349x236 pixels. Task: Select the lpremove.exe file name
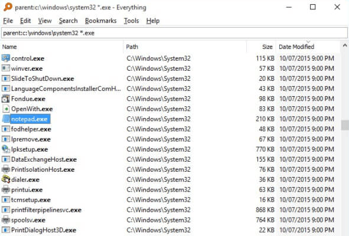coord(31,139)
